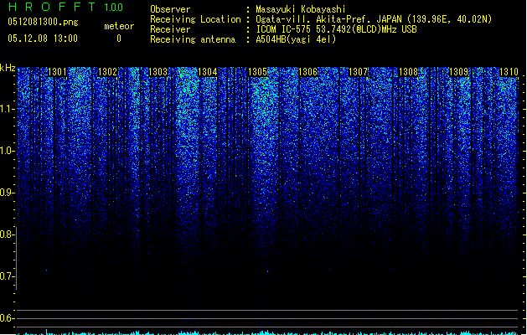The width and height of the screenshot is (527, 335).
Task: Click the Receiver label
Action: click(x=170, y=29)
